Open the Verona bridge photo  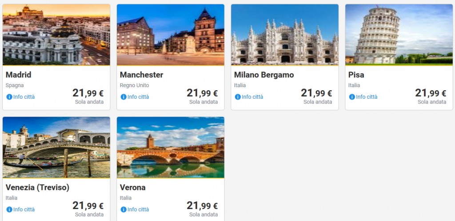(171, 147)
